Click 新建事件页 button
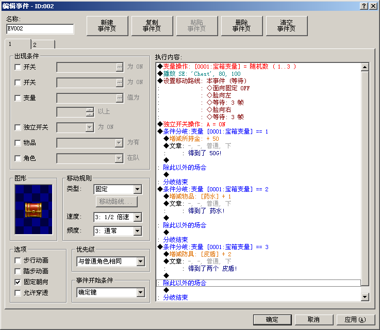380x330 pixels. coord(107,26)
